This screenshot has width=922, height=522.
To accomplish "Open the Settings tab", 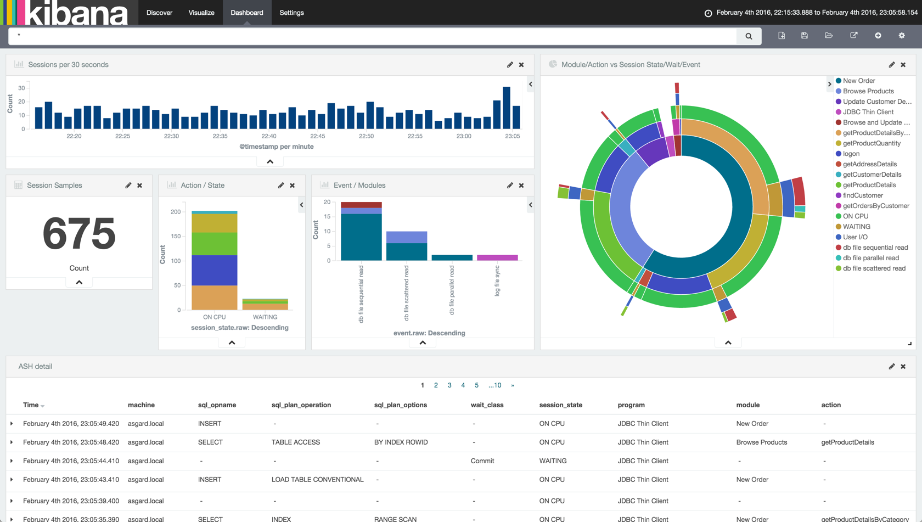I will click(291, 13).
